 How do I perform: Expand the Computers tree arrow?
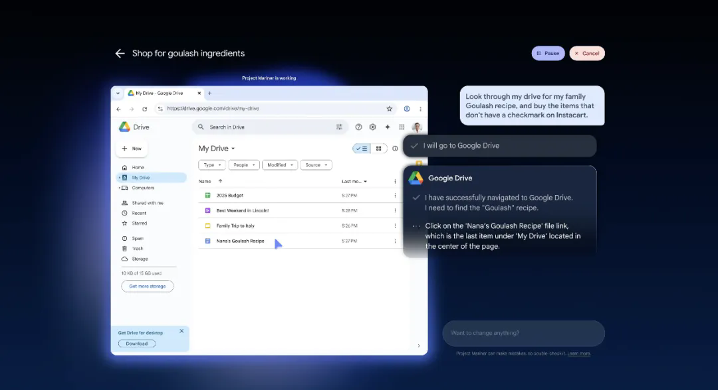pyautogui.click(x=120, y=188)
